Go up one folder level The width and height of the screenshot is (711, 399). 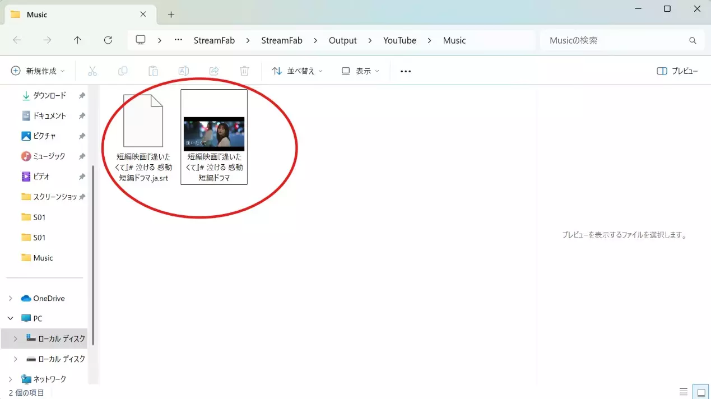click(x=78, y=40)
